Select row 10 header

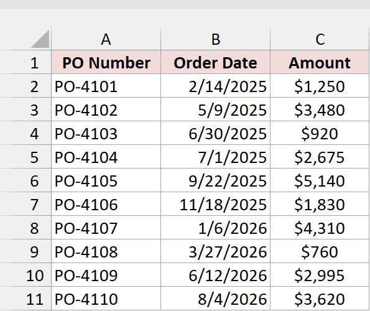[25, 275]
